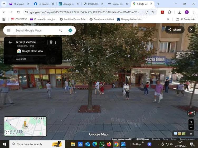
Task: Go back one page in Chrome
Action: [x=4, y=12]
